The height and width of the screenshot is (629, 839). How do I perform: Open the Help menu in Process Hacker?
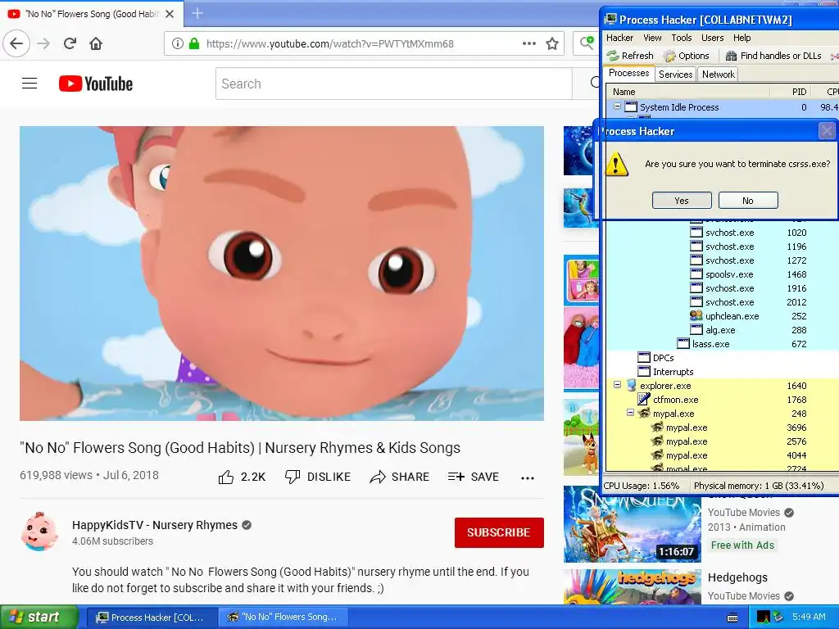(742, 38)
